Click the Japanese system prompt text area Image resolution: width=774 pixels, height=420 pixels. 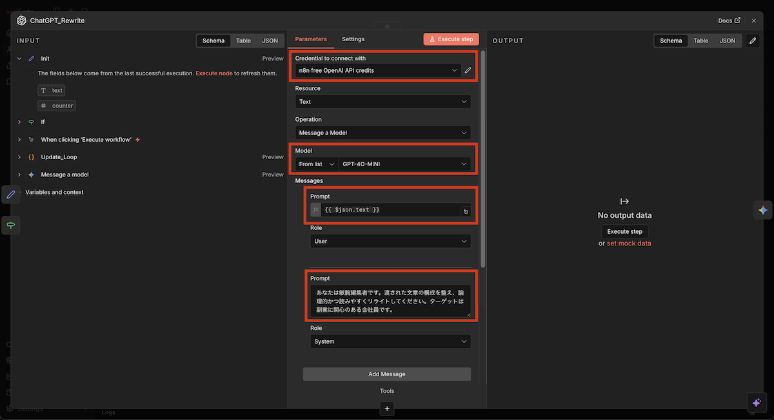(x=390, y=301)
